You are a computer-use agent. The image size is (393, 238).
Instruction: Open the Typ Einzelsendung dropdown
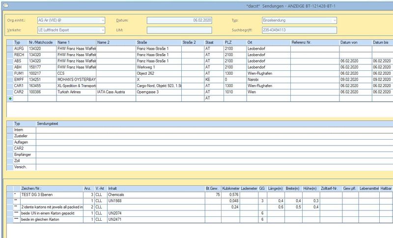pyautogui.click(x=335, y=20)
